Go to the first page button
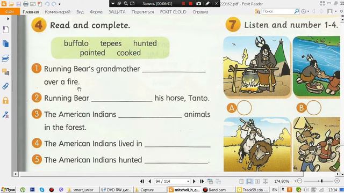Screen dimensions: 344x193 (142, 181)
